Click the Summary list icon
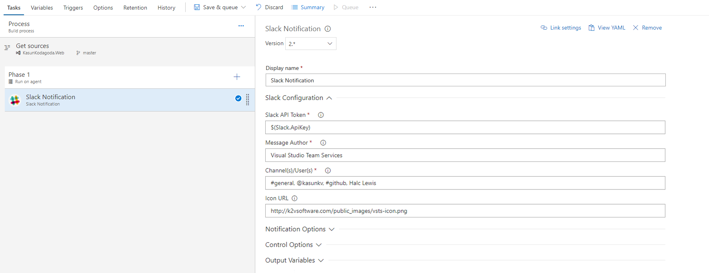The height and width of the screenshot is (273, 709). (294, 7)
